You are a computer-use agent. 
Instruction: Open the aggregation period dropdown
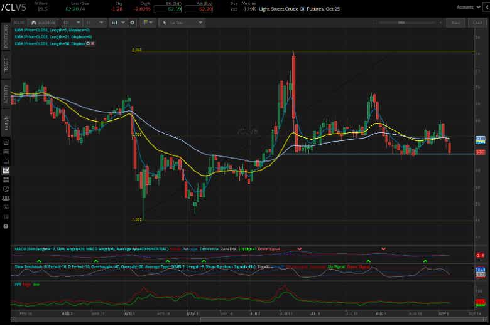pos(95,23)
